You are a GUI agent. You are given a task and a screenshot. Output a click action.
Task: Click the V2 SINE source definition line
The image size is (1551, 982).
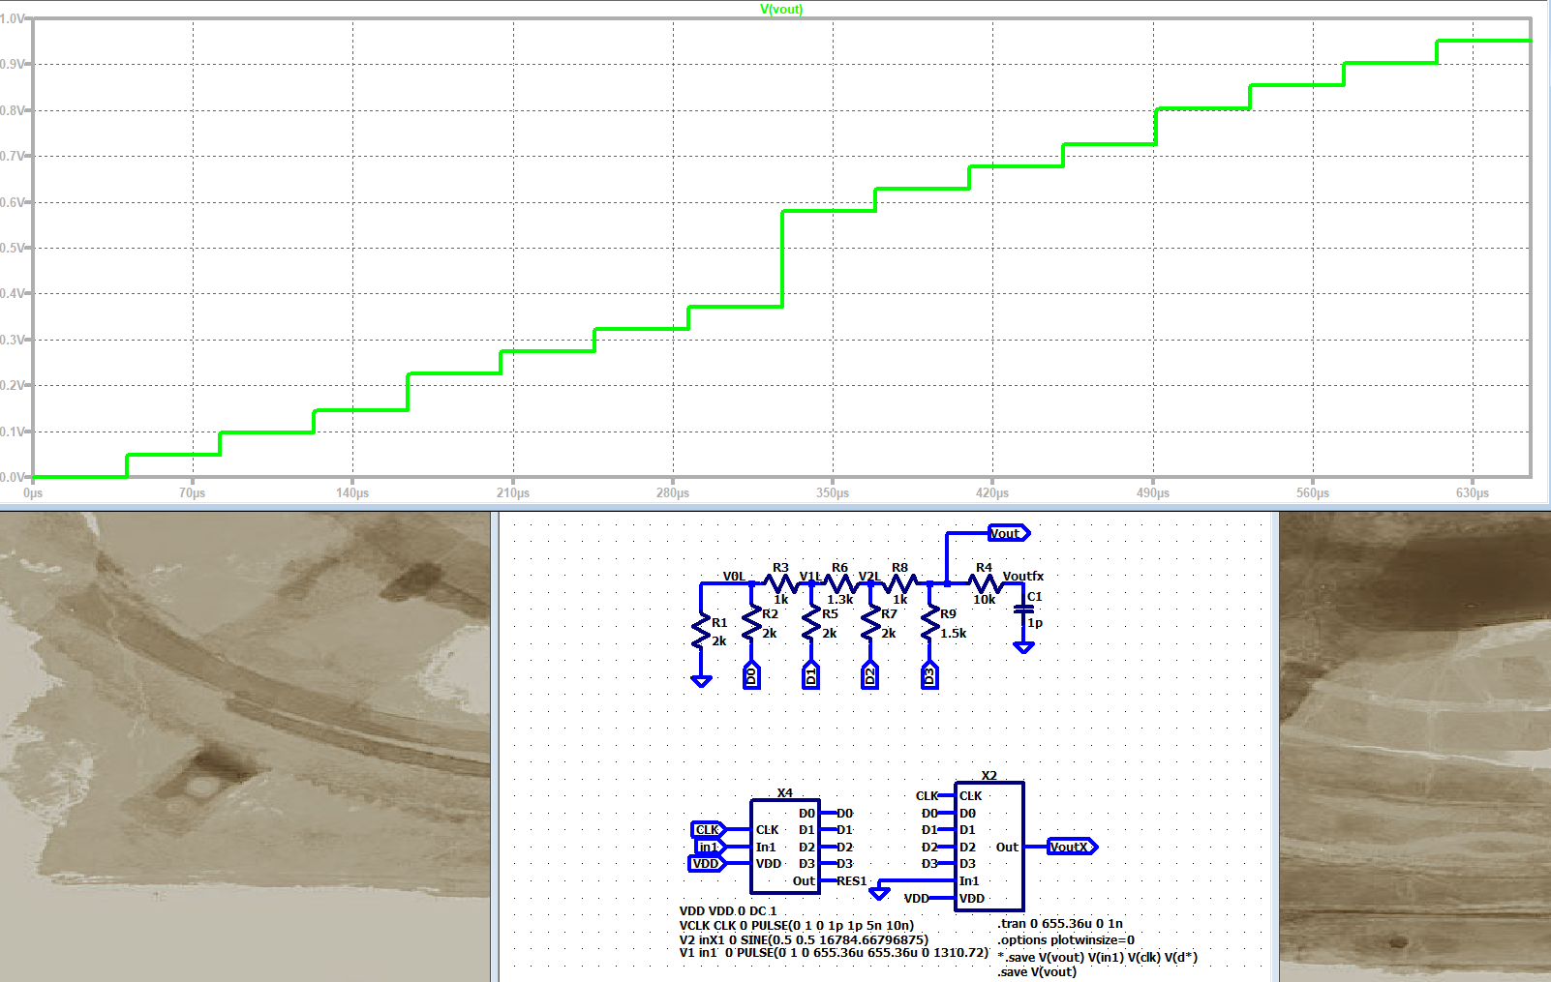coord(804,939)
